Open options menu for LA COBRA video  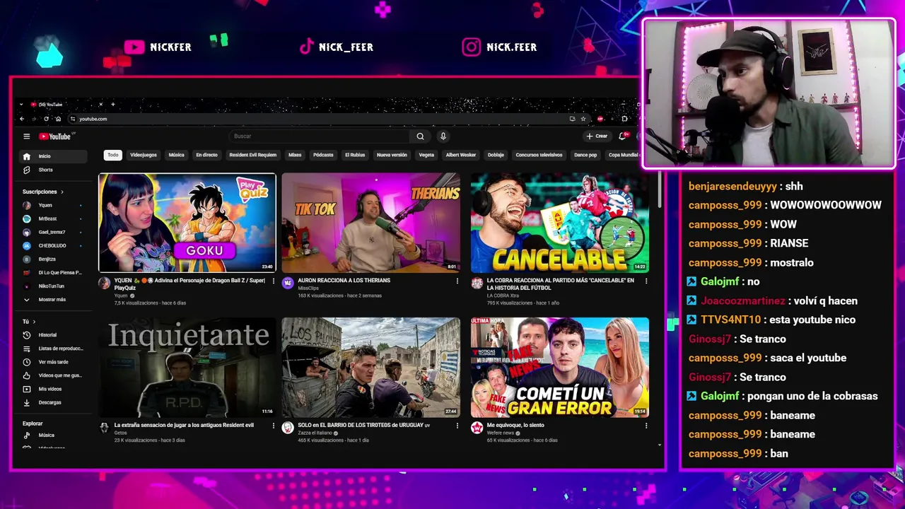click(x=646, y=281)
